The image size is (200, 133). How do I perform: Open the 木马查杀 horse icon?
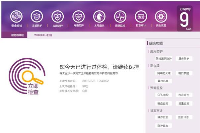pos(99,17)
